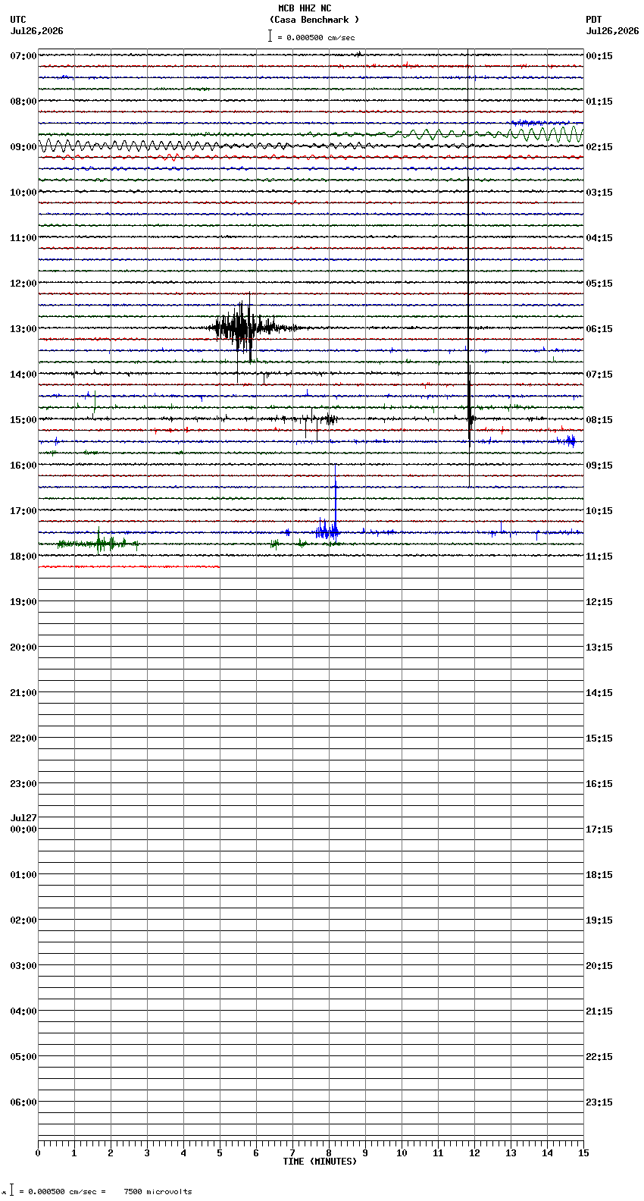Viewport: 644px width, 1201px height.
Task: Click the UTC header label
Action: point(18,20)
